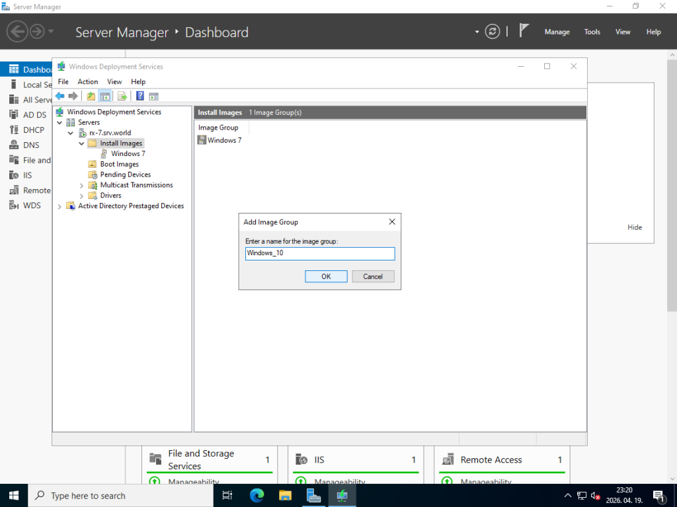Expand the Drivers tree node

click(82, 196)
